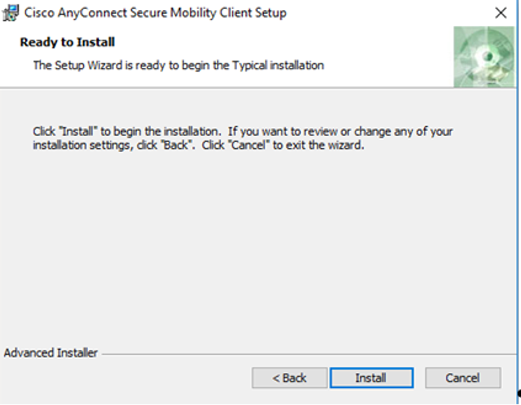Click the disc graphic in the header banner
The width and height of the screenshot is (521, 405).
tap(484, 56)
